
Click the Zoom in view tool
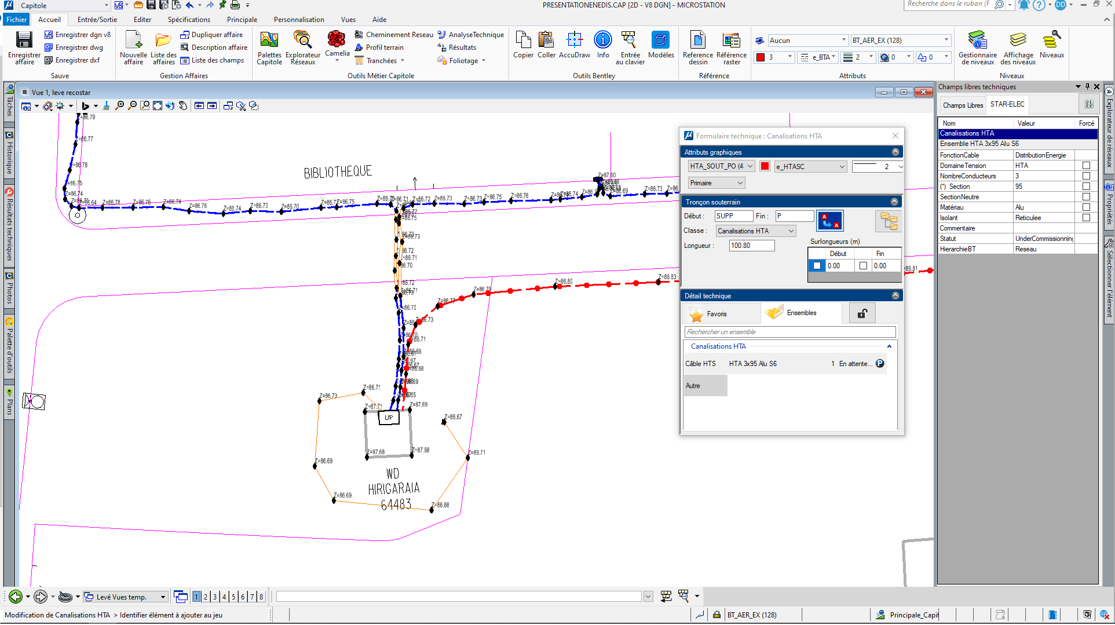coord(119,105)
